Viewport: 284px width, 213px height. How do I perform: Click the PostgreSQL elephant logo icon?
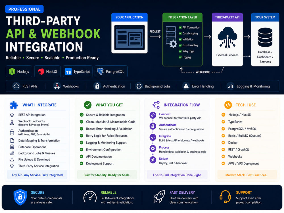pos(100,72)
